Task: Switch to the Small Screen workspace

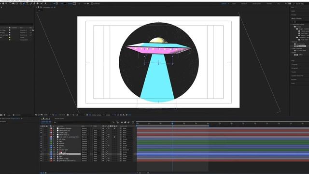Action: coord(257,3)
